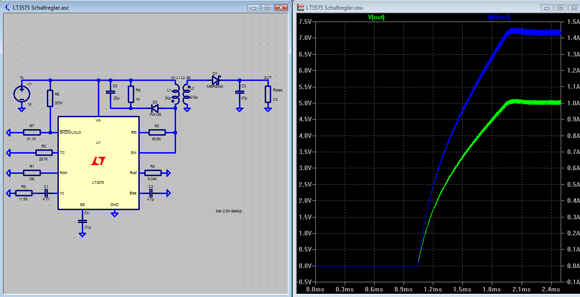Minimize the waveform .raw window
The height and width of the screenshot is (297, 580).
(547, 7)
